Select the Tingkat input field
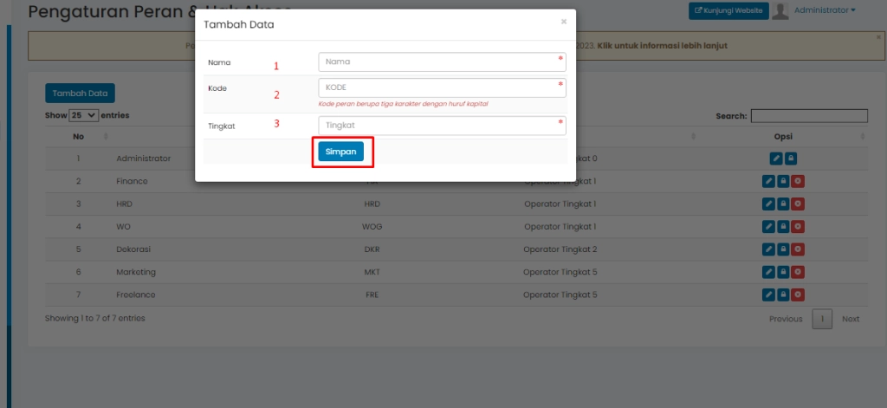 click(x=442, y=126)
